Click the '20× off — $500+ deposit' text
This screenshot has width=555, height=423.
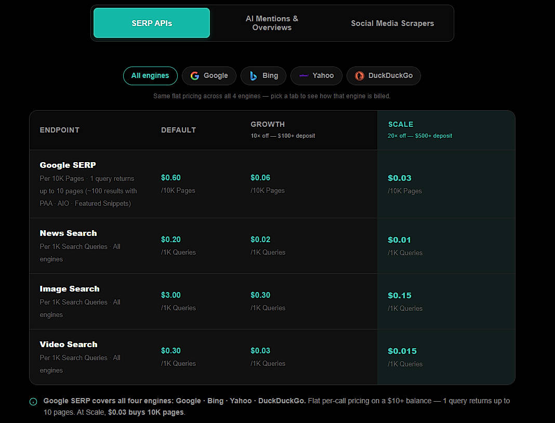[420, 136]
